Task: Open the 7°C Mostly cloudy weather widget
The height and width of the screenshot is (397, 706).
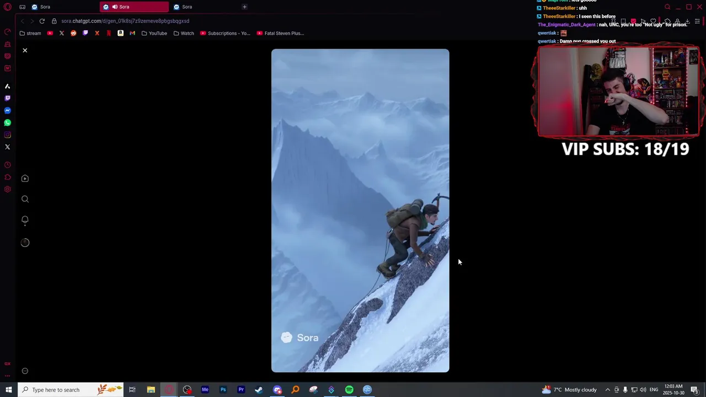Action: [x=570, y=390]
